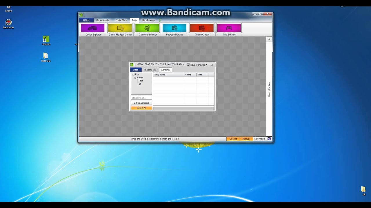This screenshot has height=208, width=371.
Task: Sort by the Size column header
Action: click(x=202, y=75)
